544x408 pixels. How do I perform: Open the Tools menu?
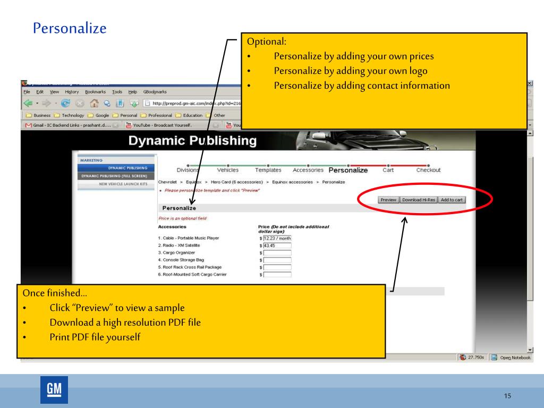coord(117,92)
